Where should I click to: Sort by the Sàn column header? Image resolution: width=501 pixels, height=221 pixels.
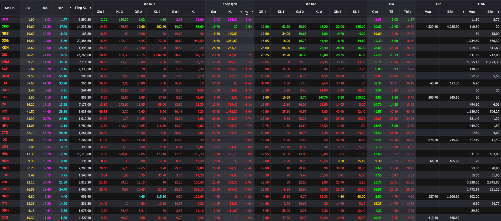60,8
